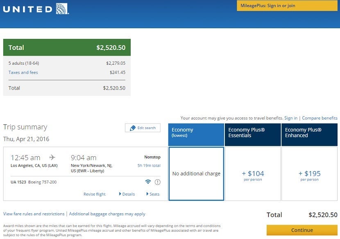This screenshot has height=239, width=340.
Task: Open the flight alert exclamation icon
Action: coord(158,182)
